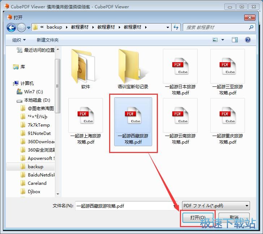Select 一起游日本旅游攻略.pdf file
The image size is (263, 234).
tap(180, 72)
